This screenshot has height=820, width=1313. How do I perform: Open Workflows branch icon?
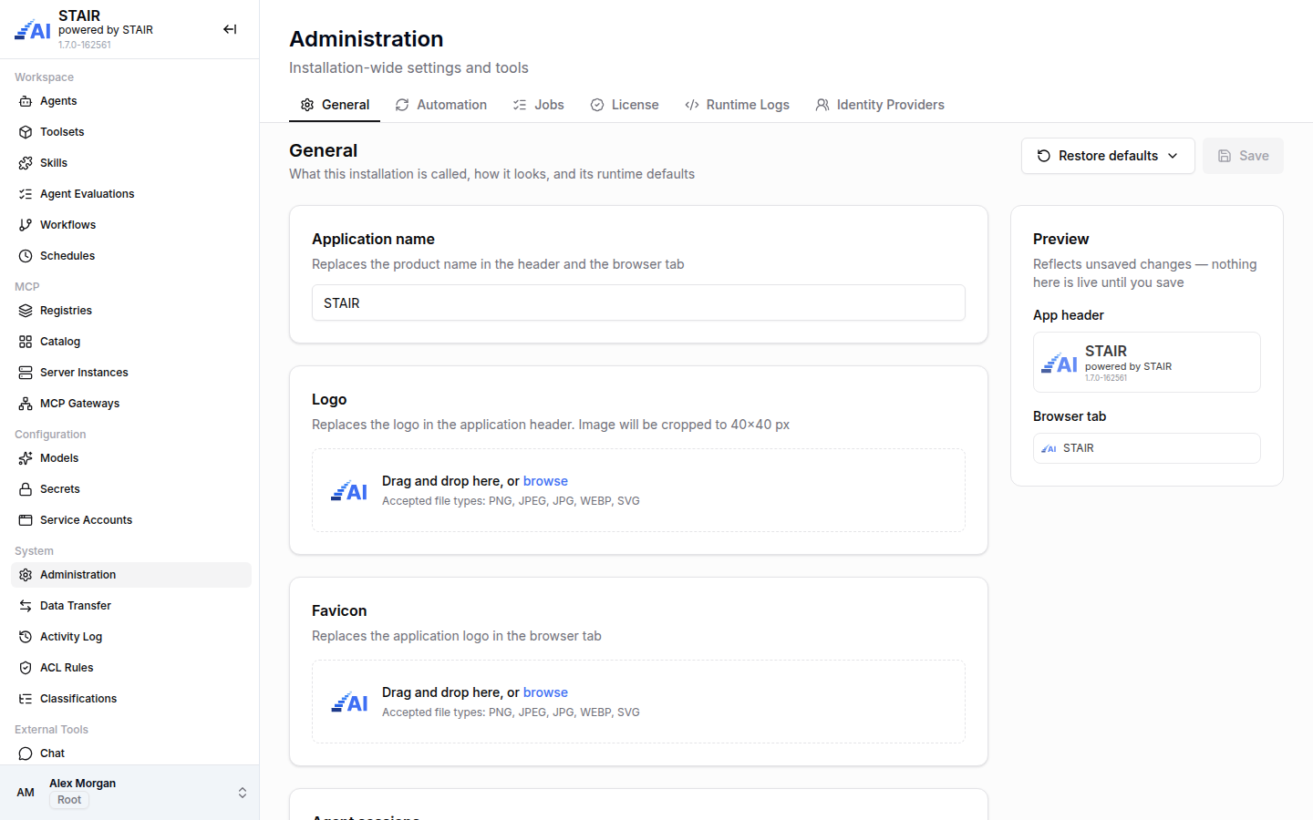[x=26, y=225]
